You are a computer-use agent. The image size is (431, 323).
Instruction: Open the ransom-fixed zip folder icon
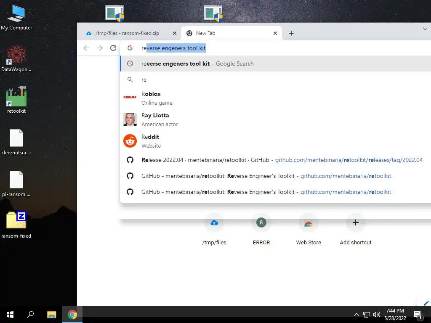click(x=16, y=225)
